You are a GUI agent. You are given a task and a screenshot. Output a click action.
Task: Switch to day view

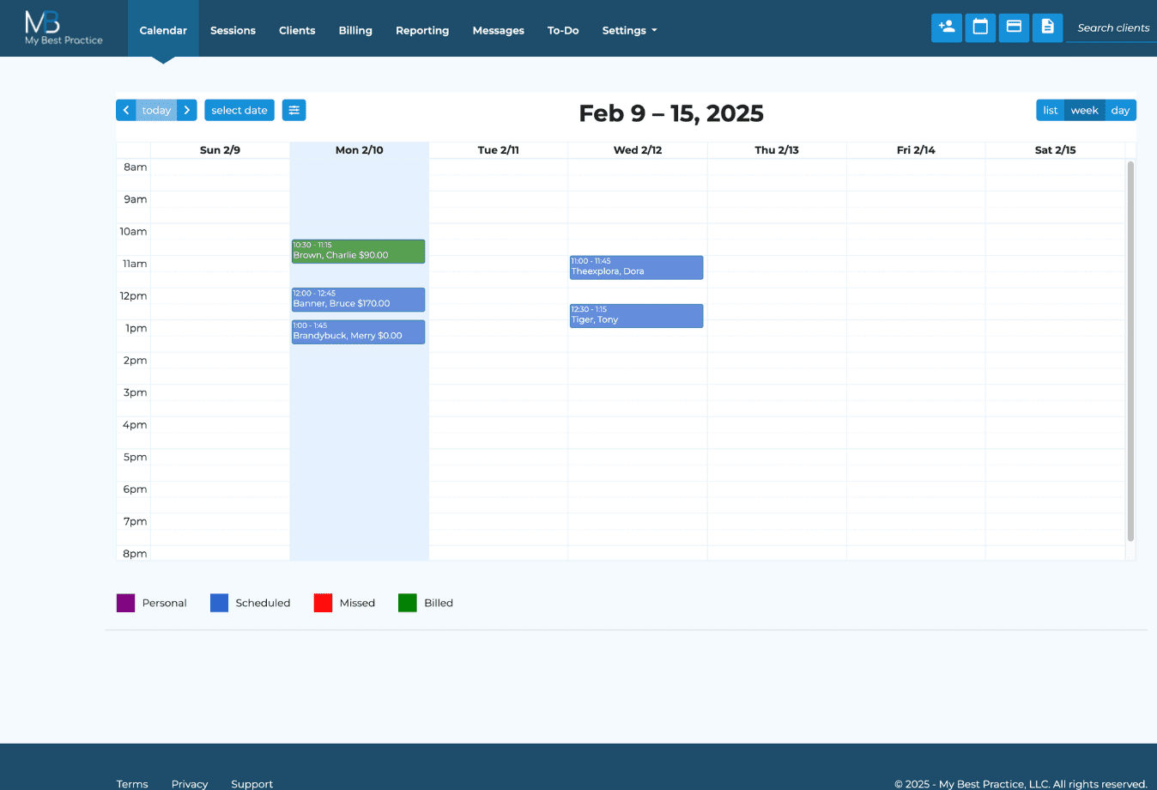[x=1120, y=111]
